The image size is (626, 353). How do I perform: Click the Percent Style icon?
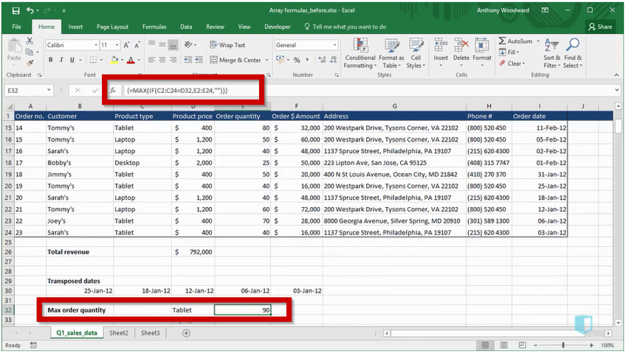point(297,60)
